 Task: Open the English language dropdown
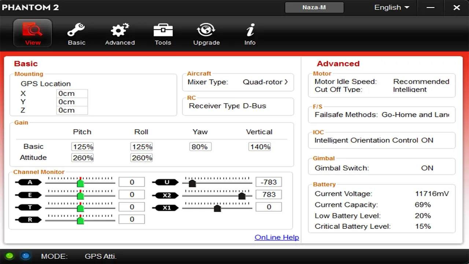click(392, 7)
